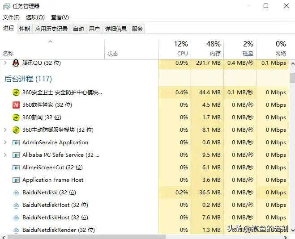This screenshot has width=295, height=239.
Task: Click the Tencent QQ penguin icon
Action: click(x=16, y=63)
